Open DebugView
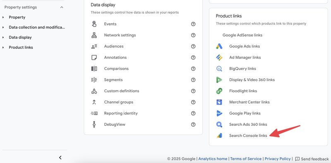 pos(115,125)
